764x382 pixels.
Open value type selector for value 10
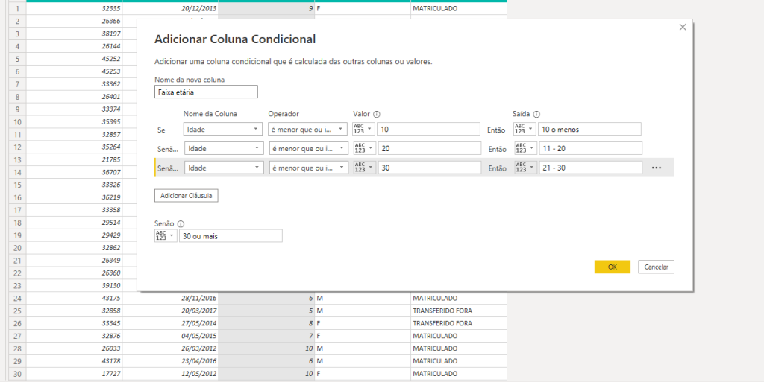tap(364, 129)
